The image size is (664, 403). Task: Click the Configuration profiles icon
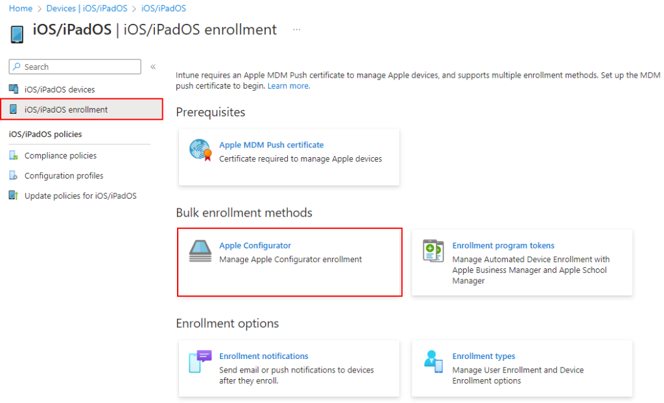(x=14, y=175)
